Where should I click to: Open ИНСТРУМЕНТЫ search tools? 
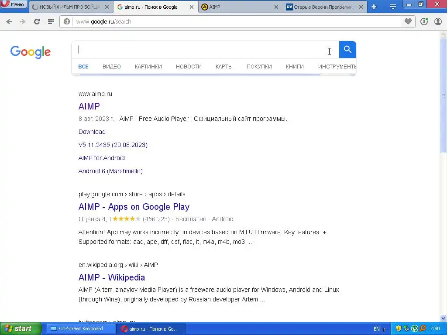tap(337, 67)
